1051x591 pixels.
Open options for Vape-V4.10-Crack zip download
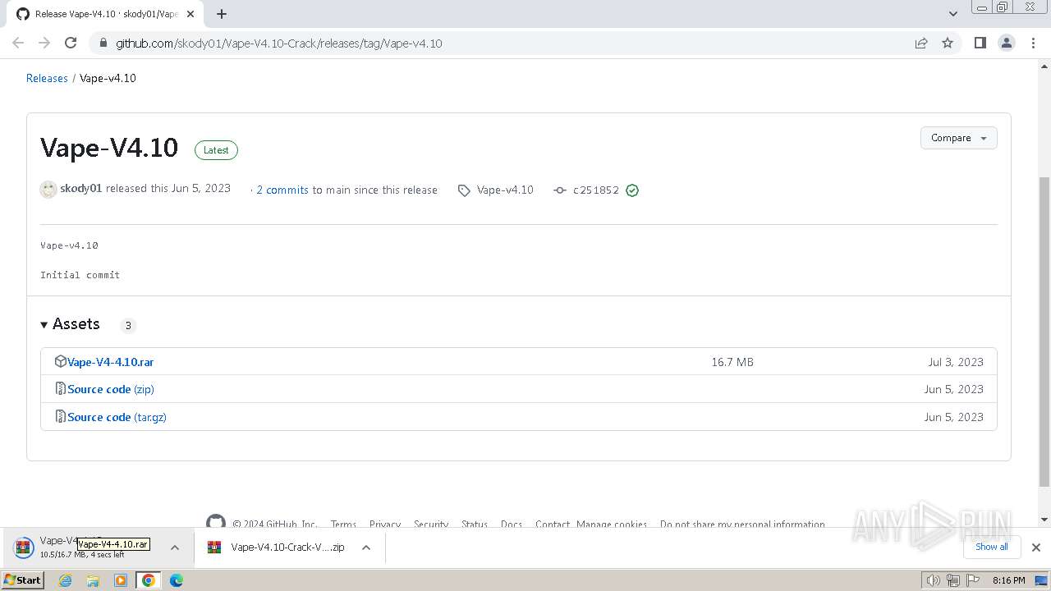(x=366, y=547)
